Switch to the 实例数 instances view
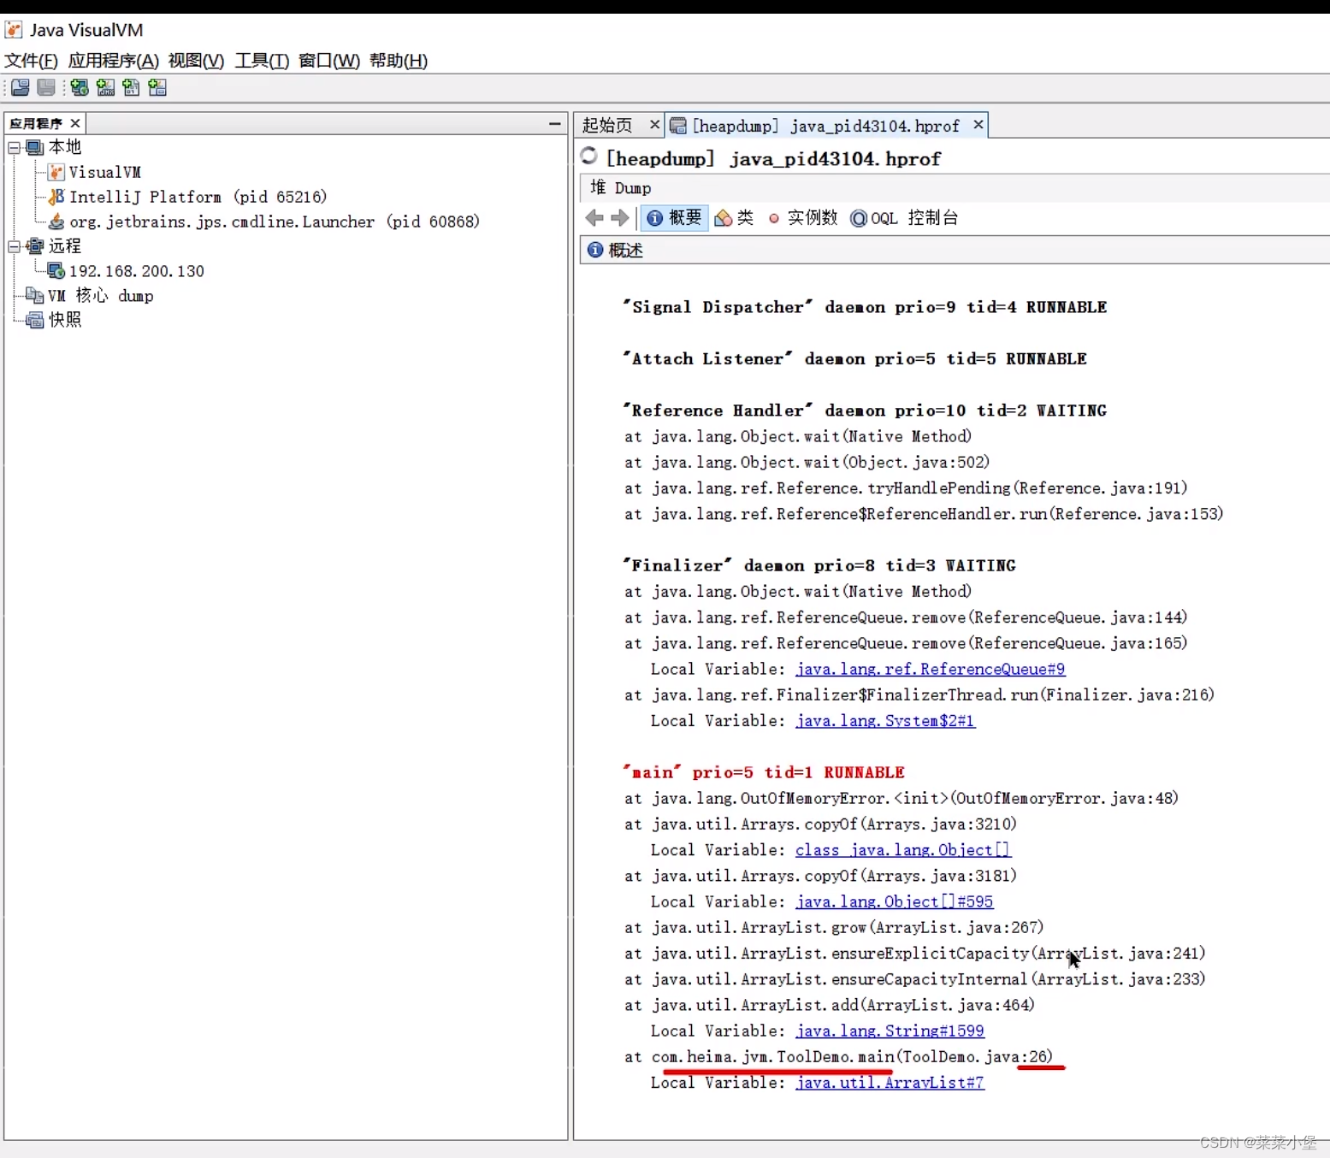Image resolution: width=1330 pixels, height=1158 pixels. [802, 218]
